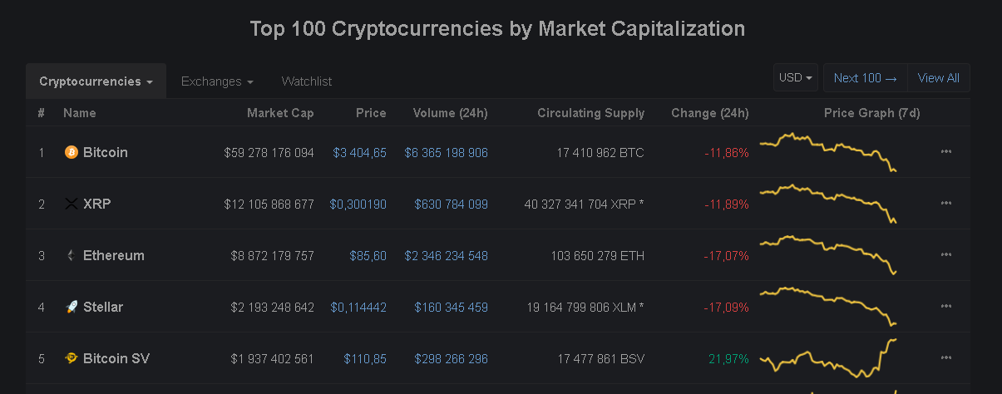
Task: Go to Next 100 cryptocurrencies
Action: tap(865, 78)
